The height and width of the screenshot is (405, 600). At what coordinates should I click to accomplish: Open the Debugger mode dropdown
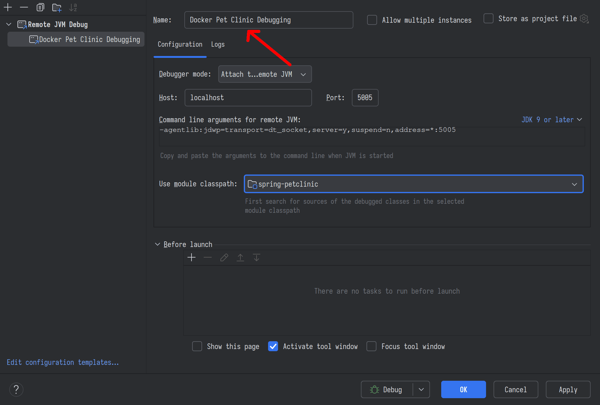click(265, 74)
